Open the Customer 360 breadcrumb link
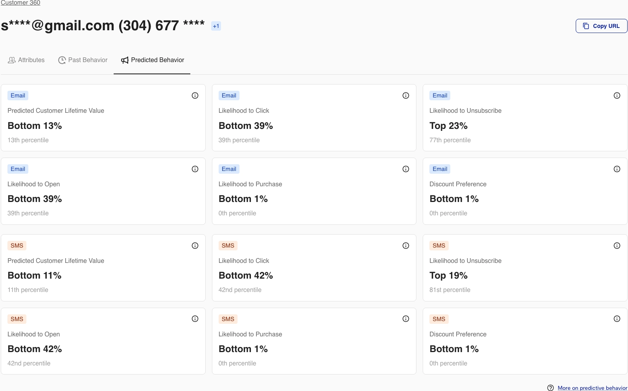 [20, 3]
